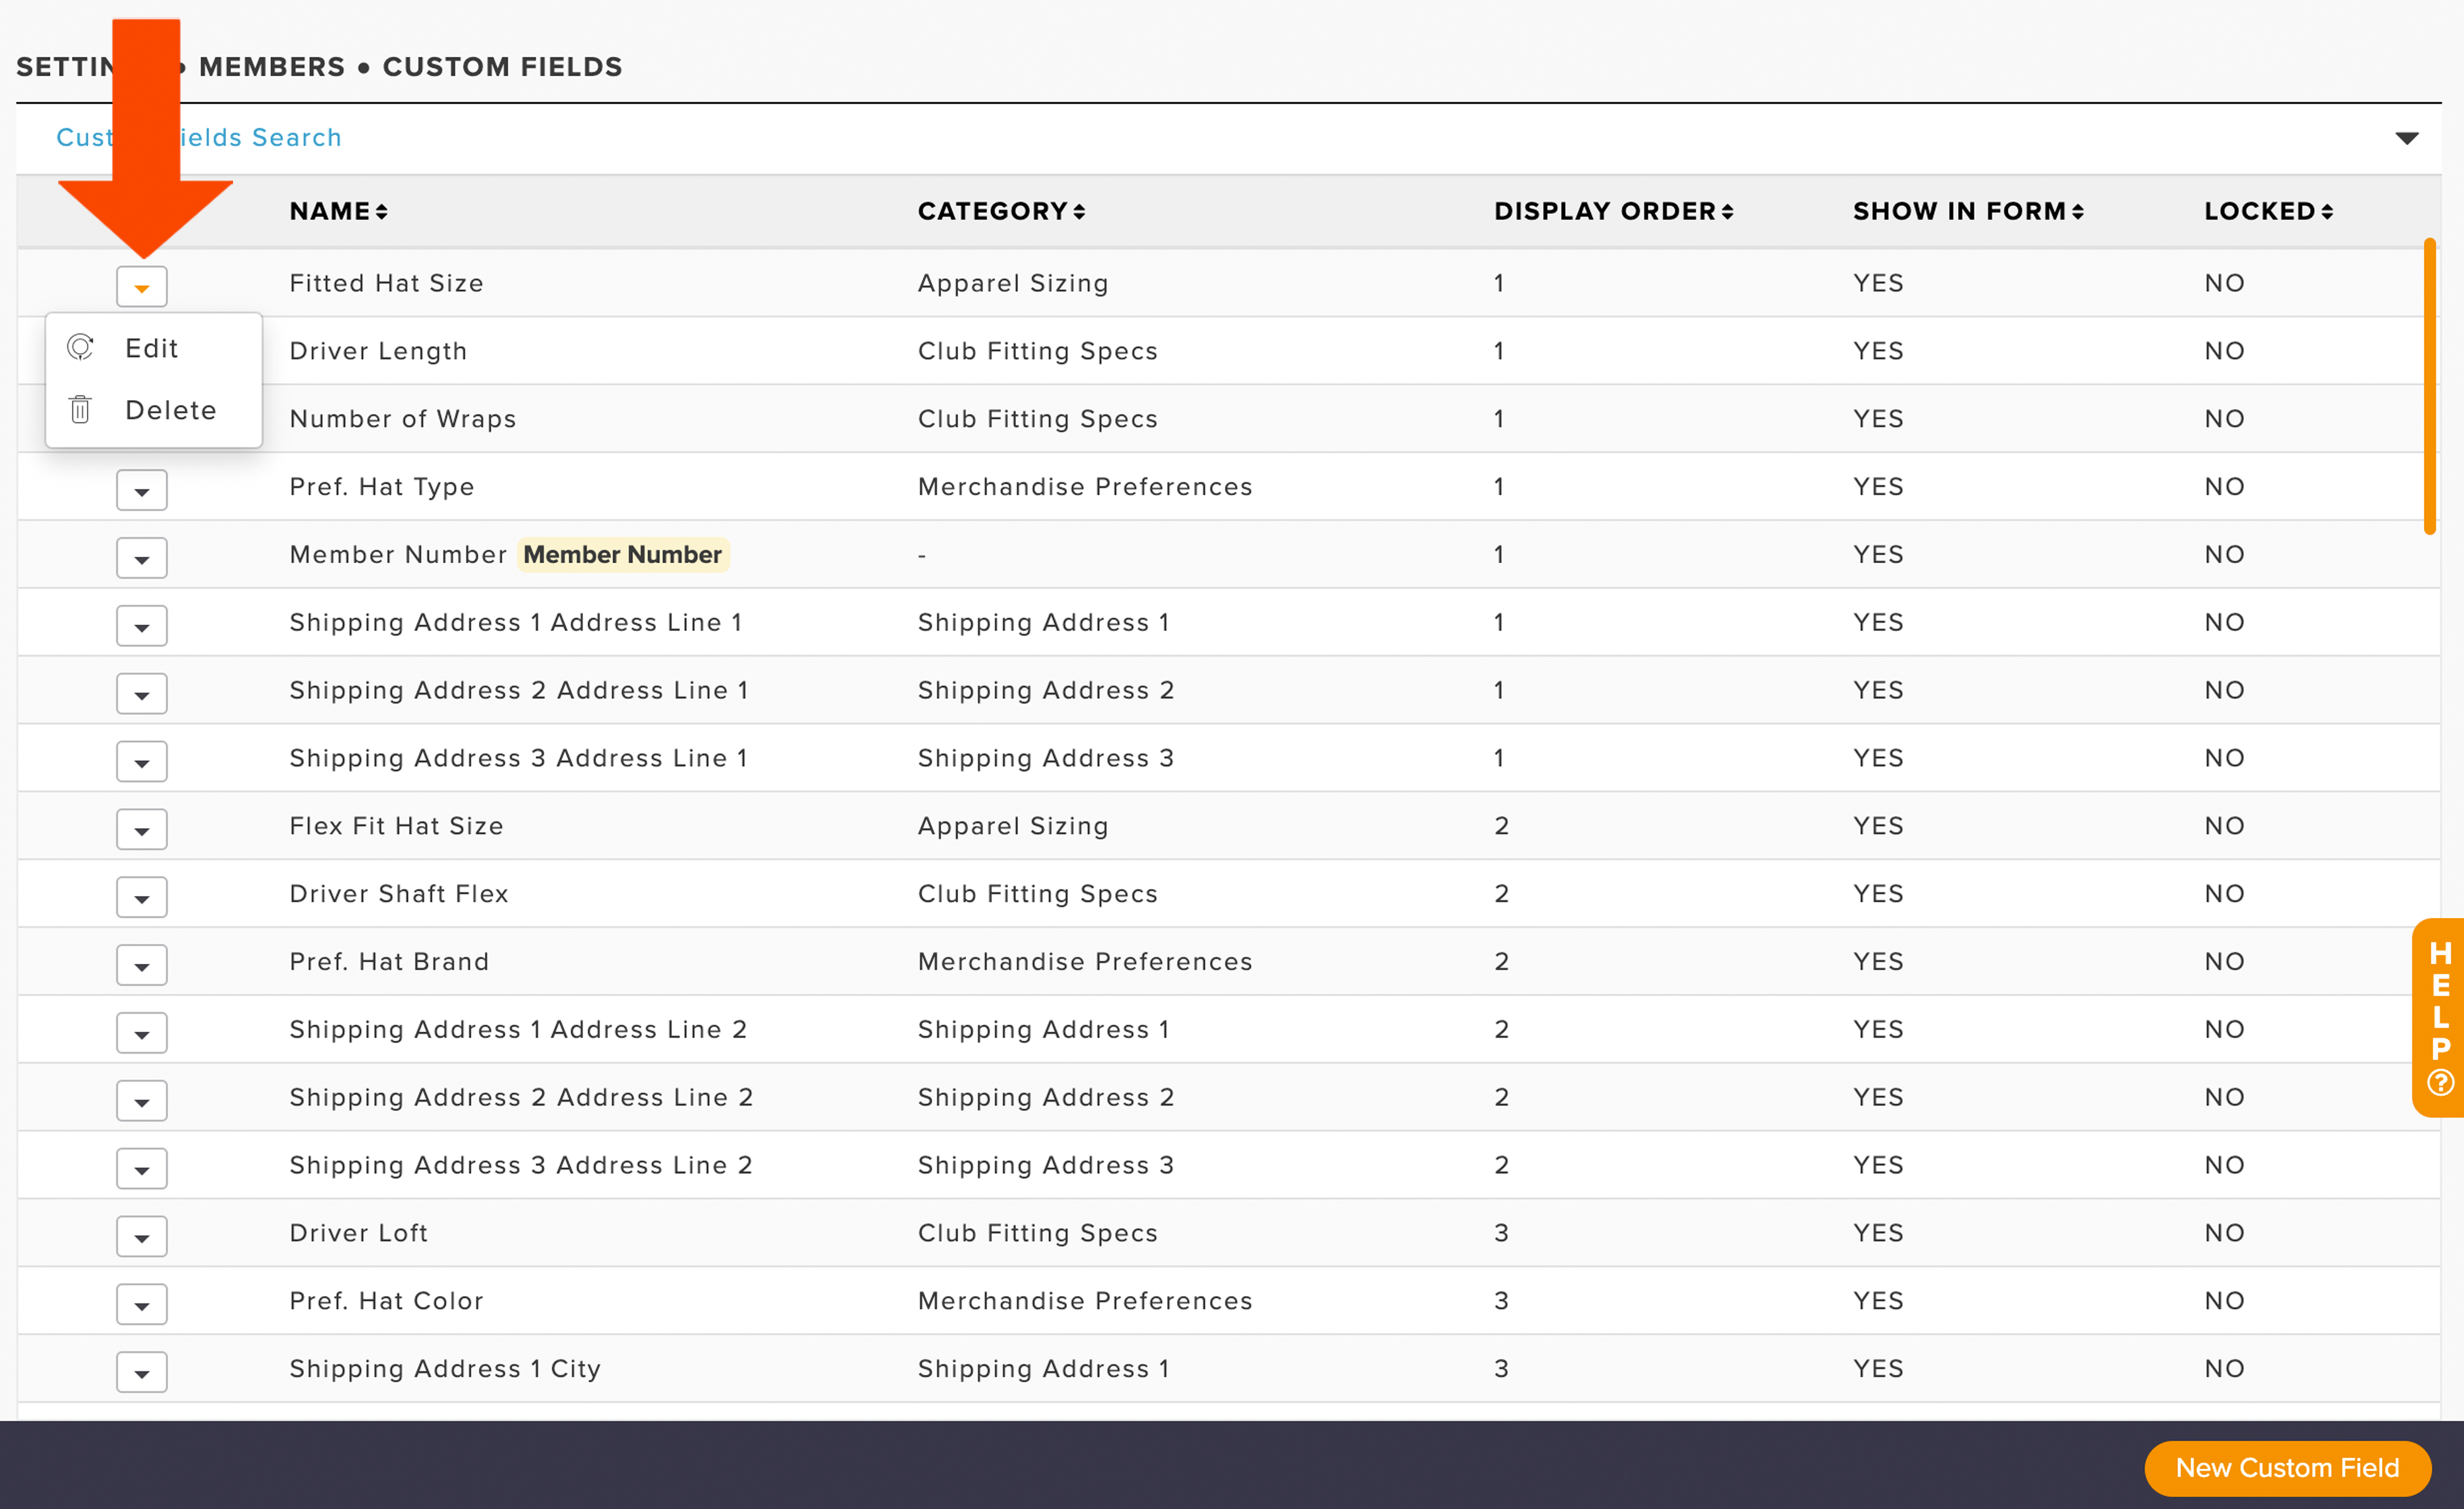Open the Help side tab
Viewport: 2464px width, 1509px height.
2439,1017
